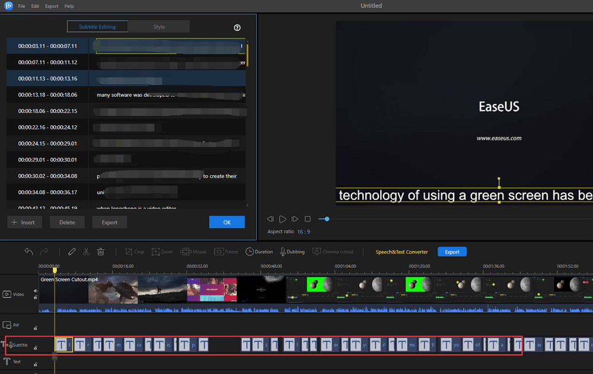Select subtitle row 00:00:29.01 - 00:00:30.01
The height and width of the screenshot is (374, 593).
tap(126, 160)
